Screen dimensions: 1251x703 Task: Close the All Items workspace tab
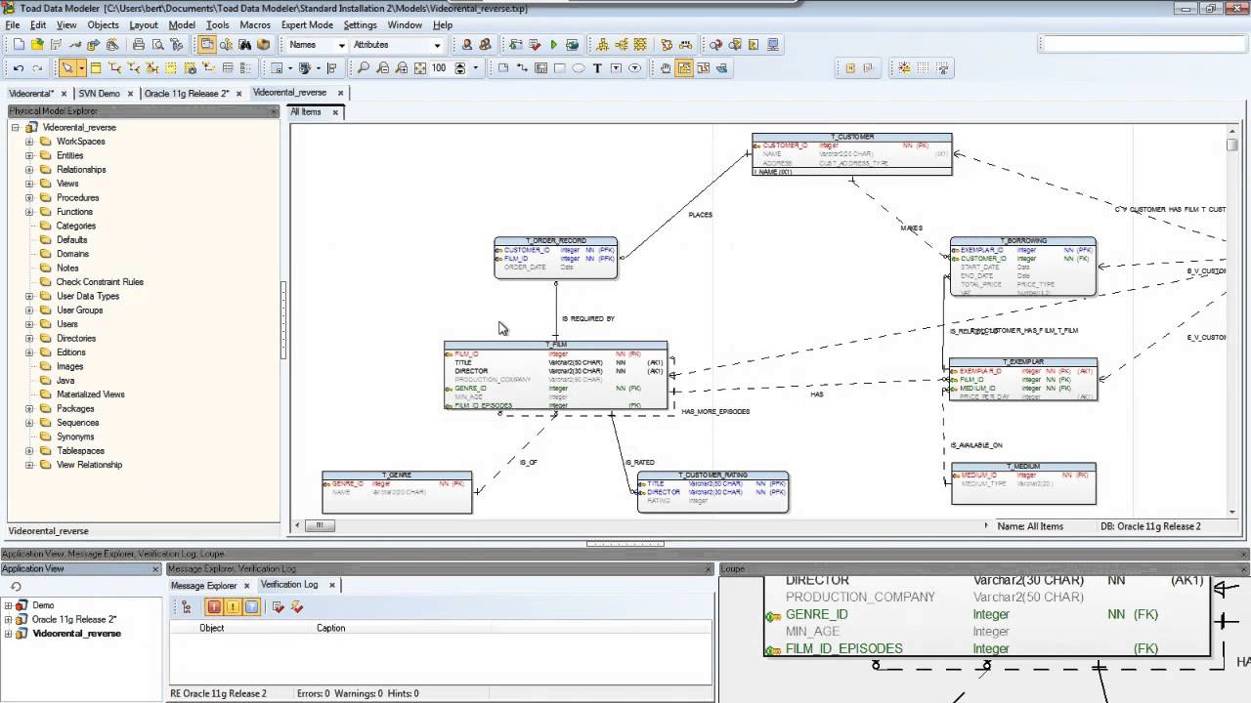click(334, 112)
